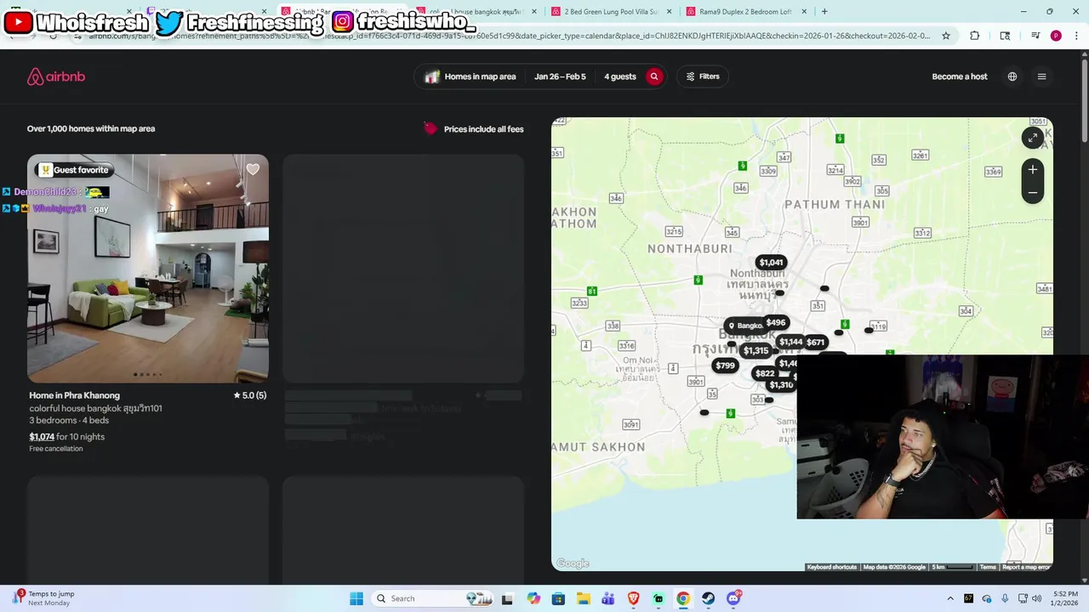Viewport: 1089px width, 612px height.
Task: Open Steam from the taskbar
Action: coord(709,598)
